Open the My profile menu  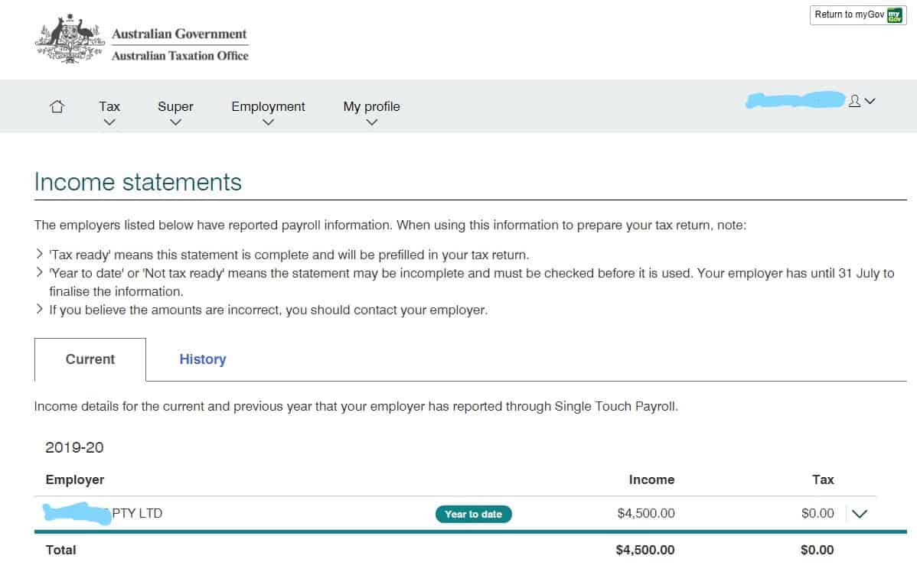coord(371,106)
